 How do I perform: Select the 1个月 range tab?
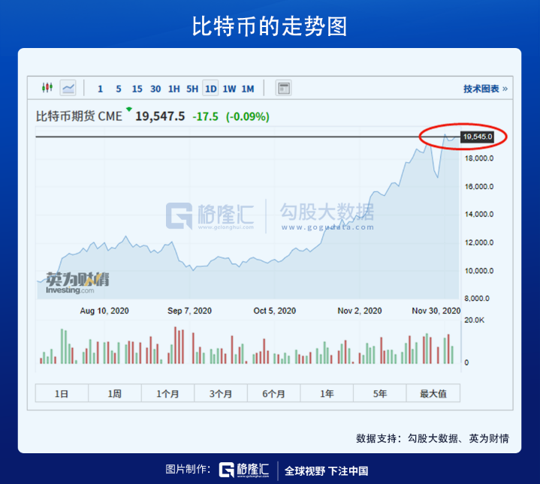(x=167, y=393)
